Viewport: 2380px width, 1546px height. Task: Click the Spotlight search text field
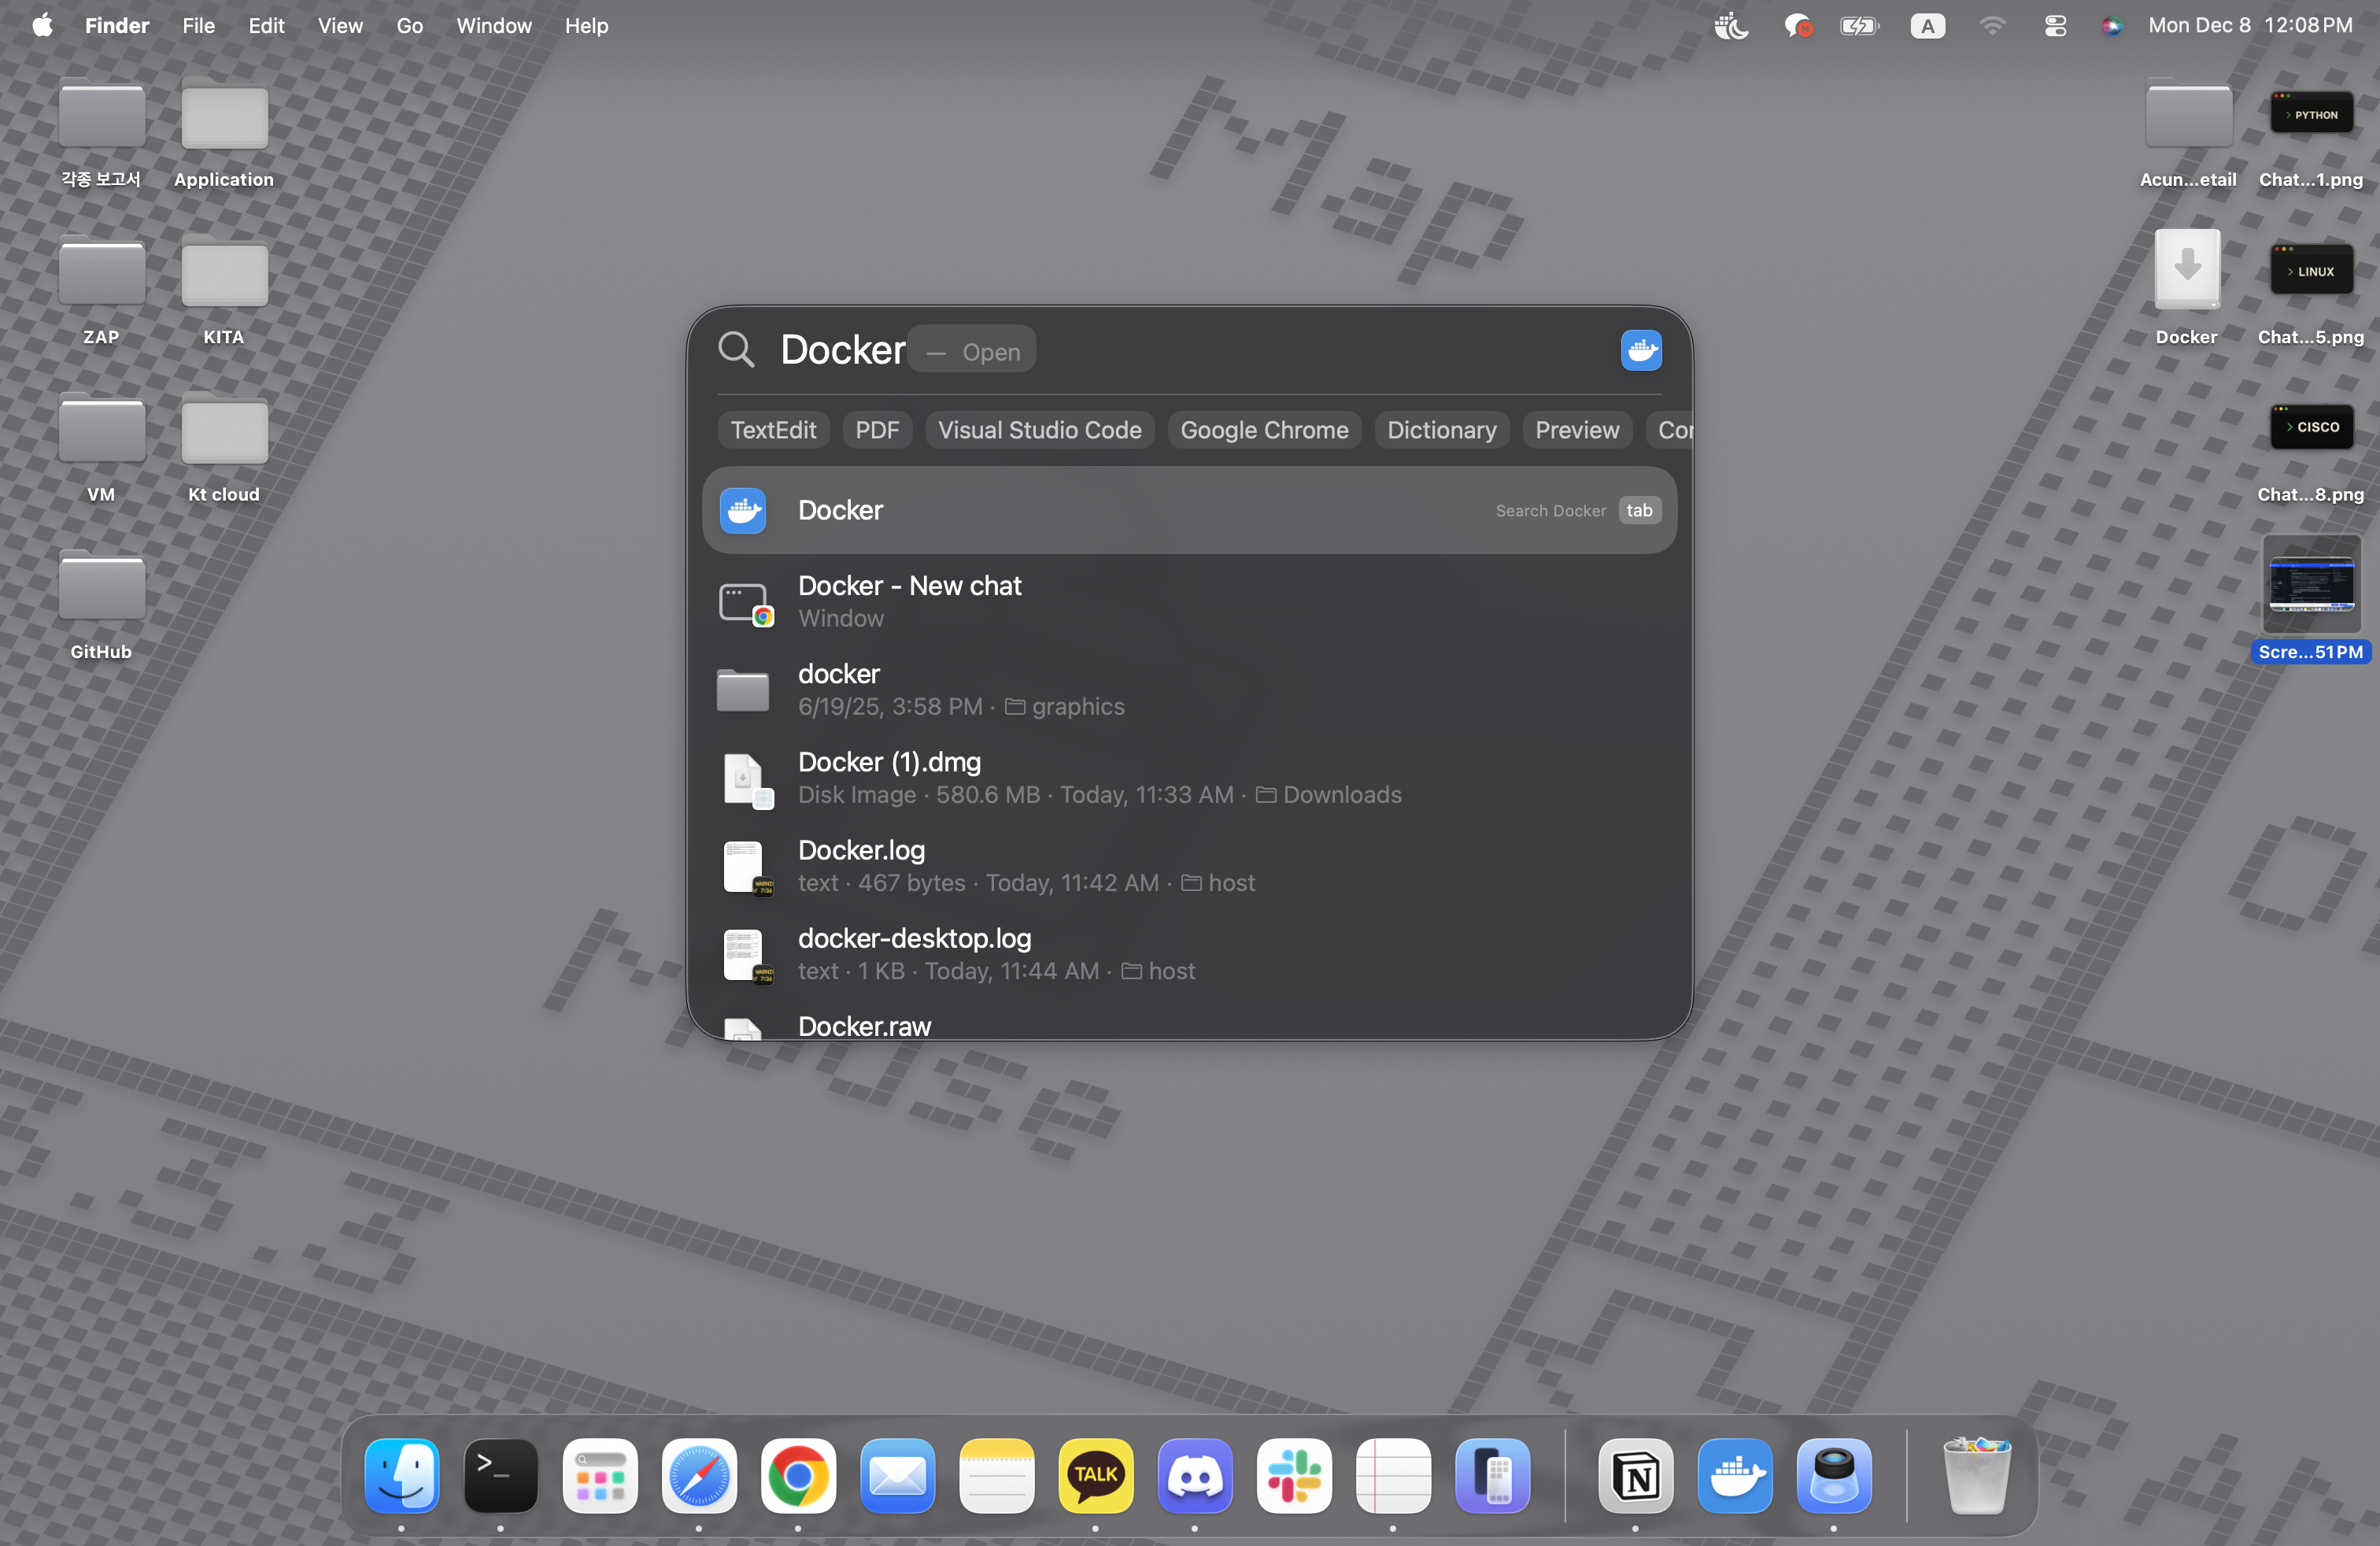coord(1160,350)
